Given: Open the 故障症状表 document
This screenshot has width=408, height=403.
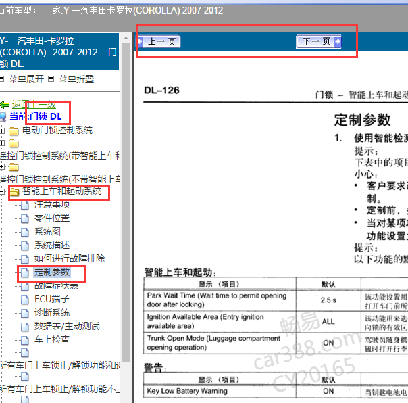Looking at the screenshot, I should (x=57, y=286).
